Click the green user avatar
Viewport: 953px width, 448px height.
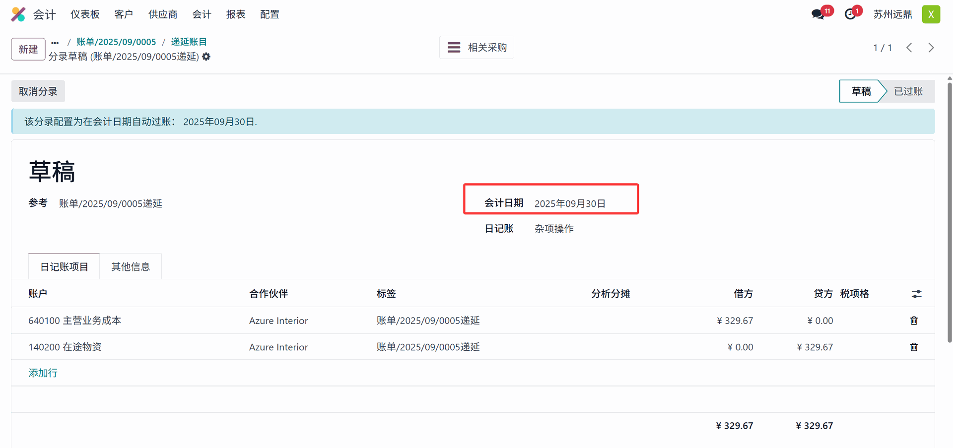point(931,14)
